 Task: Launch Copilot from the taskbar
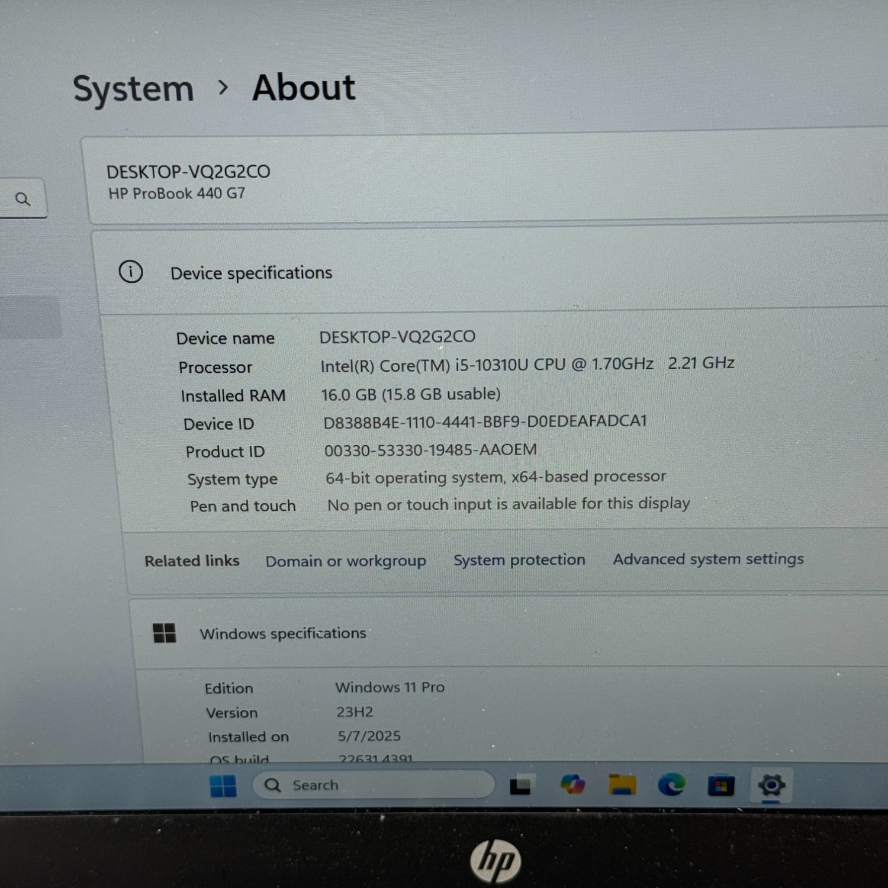click(572, 784)
